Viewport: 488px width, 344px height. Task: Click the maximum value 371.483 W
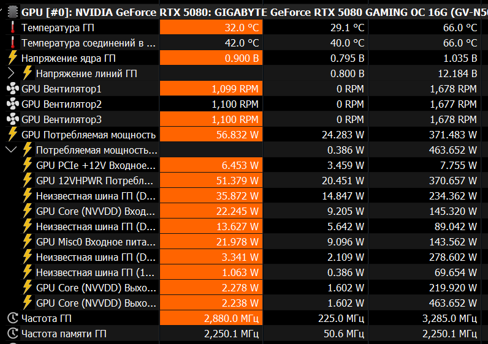[x=453, y=135]
